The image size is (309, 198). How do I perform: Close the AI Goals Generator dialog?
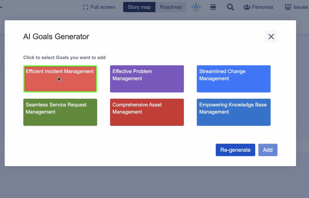271,37
